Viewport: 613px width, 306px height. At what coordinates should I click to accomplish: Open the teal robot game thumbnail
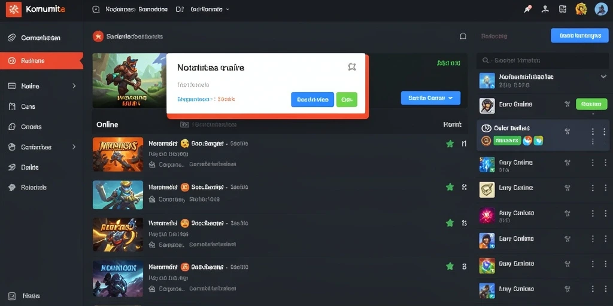point(118,195)
